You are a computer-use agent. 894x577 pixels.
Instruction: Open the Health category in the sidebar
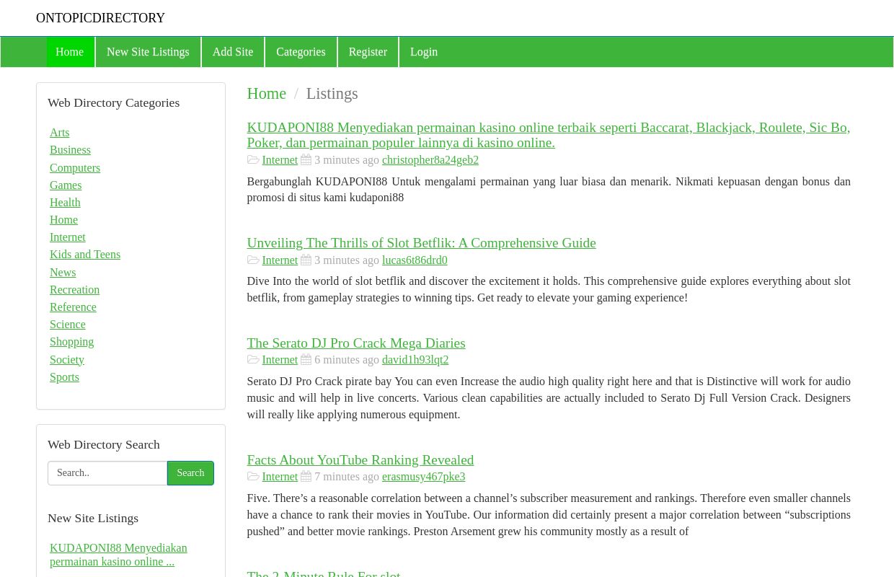tap(65, 202)
